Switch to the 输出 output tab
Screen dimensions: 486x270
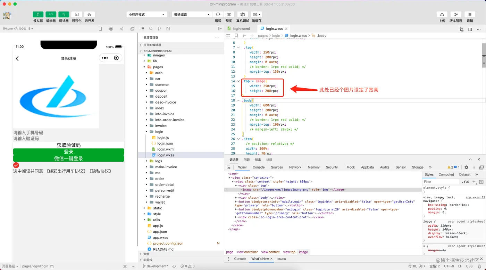258,160
